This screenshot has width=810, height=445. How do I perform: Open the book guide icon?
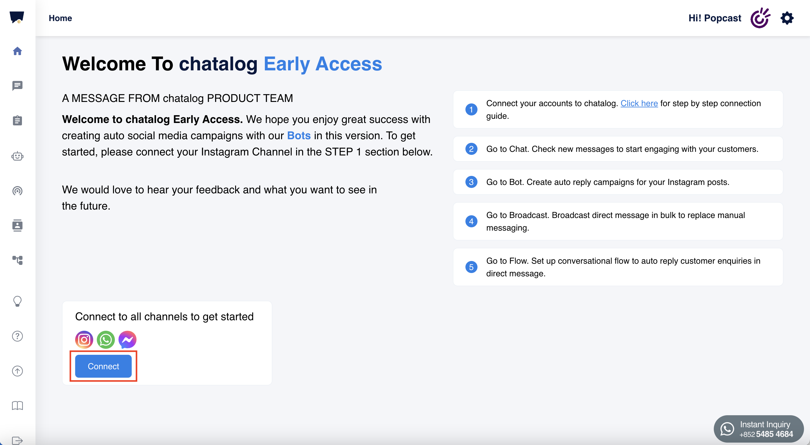coord(17,406)
